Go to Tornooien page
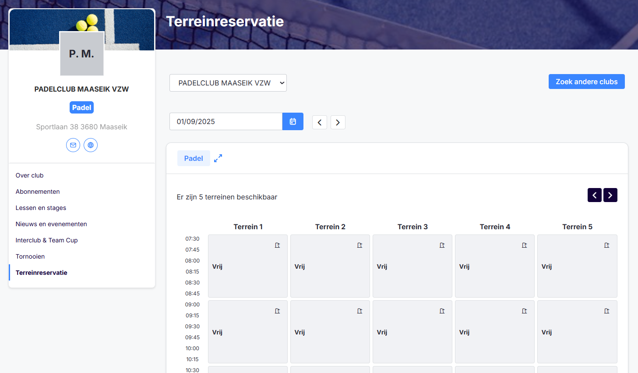638x373 pixels. [30, 256]
